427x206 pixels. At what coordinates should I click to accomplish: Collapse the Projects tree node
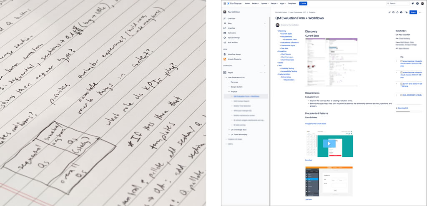[x=229, y=91]
